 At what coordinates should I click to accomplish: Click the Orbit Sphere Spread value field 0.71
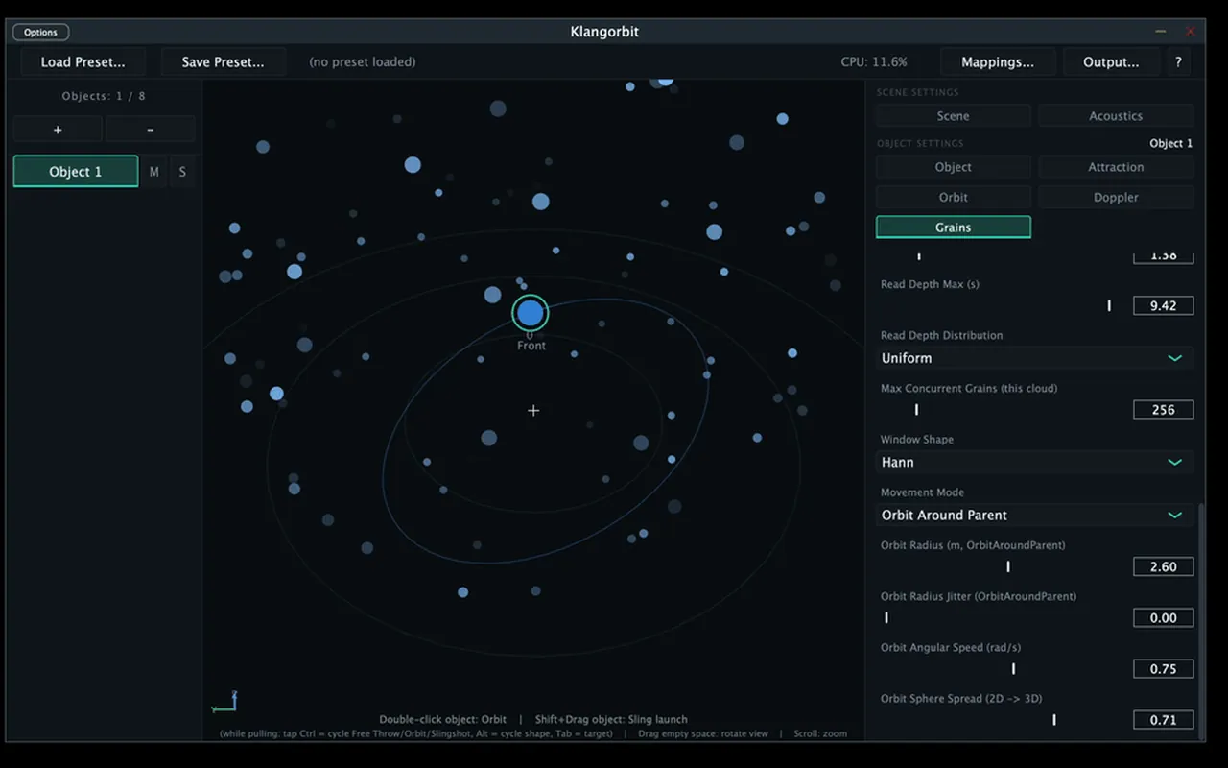click(x=1163, y=720)
